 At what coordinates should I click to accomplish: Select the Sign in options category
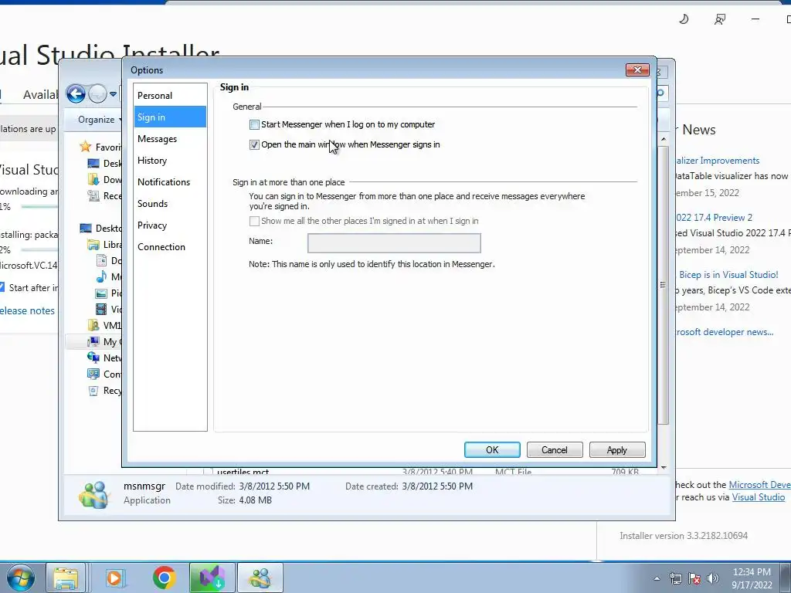pos(170,117)
